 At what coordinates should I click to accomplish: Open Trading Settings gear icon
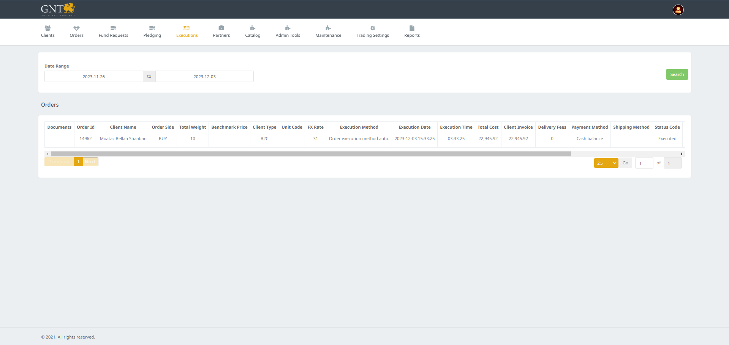[373, 28]
